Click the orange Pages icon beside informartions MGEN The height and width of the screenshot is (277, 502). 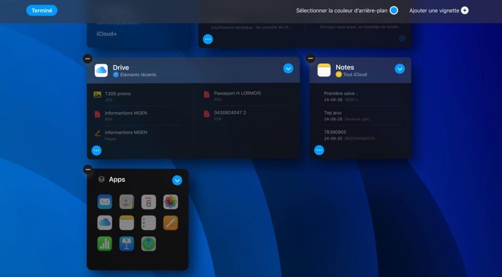pyautogui.click(x=98, y=133)
